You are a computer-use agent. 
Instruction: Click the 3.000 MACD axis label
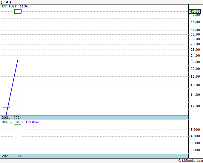pyautogui.click(x=195, y=143)
